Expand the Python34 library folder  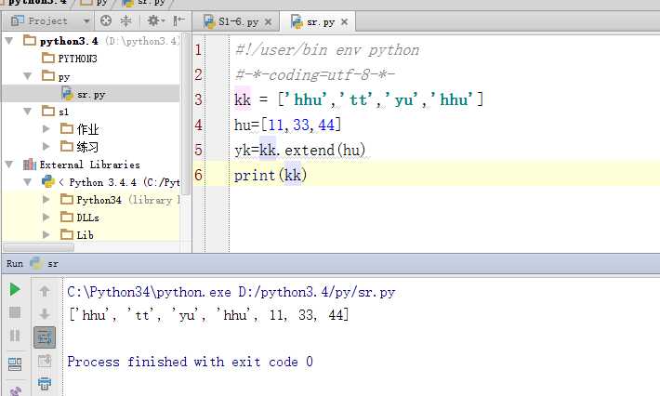point(46,200)
